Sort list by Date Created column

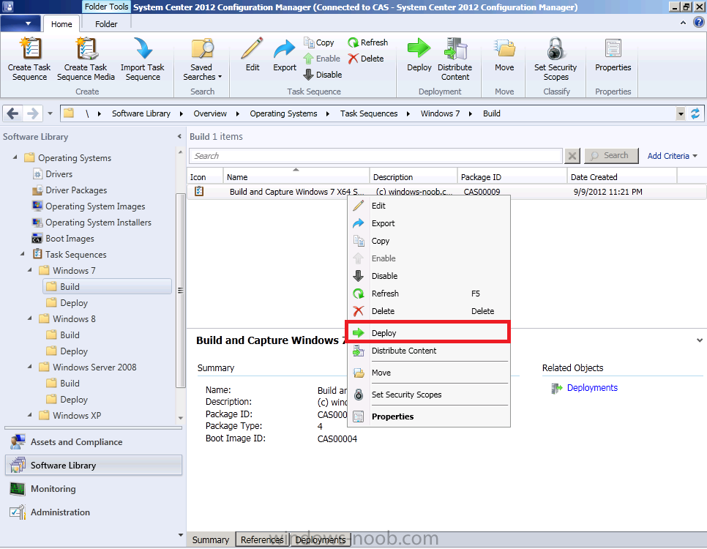pyautogui.click(x=622, y=177)
